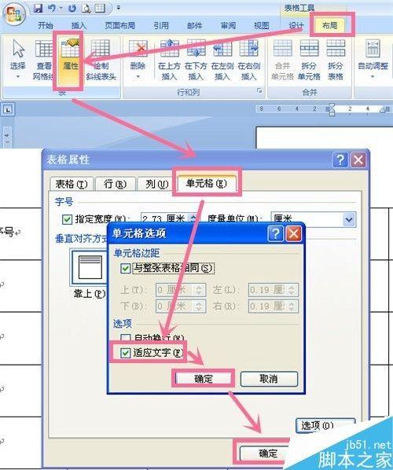This screenshot has width=393, height=470.
Task: Adjust the width spinner arrows
Action: click(x=194, y=219)
